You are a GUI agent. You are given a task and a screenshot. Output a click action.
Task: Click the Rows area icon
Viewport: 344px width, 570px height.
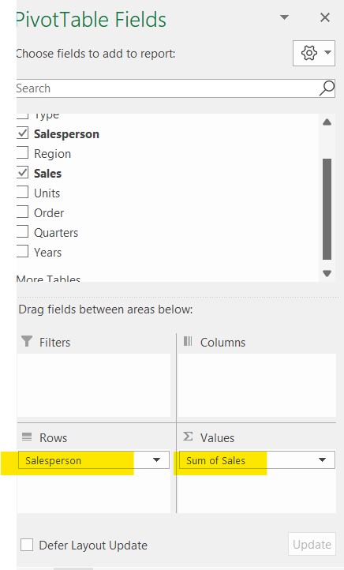click(27, 437)
